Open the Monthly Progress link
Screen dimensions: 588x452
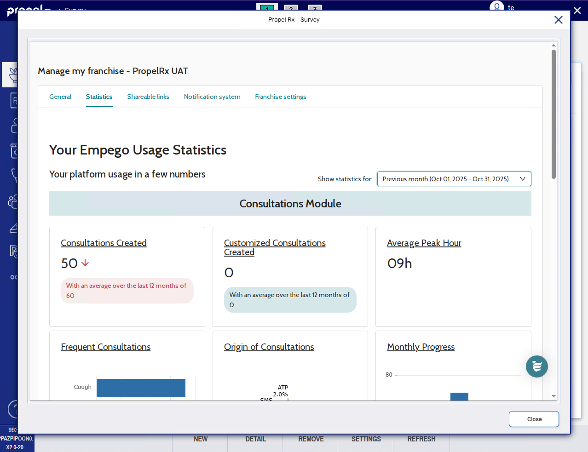coord(421,347)
